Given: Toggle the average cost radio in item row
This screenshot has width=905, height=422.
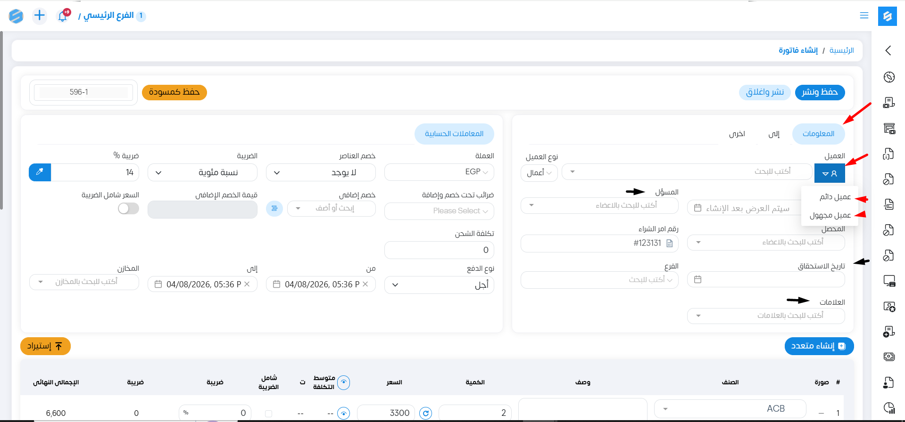Looking at the screenshot, I should 344,414.
